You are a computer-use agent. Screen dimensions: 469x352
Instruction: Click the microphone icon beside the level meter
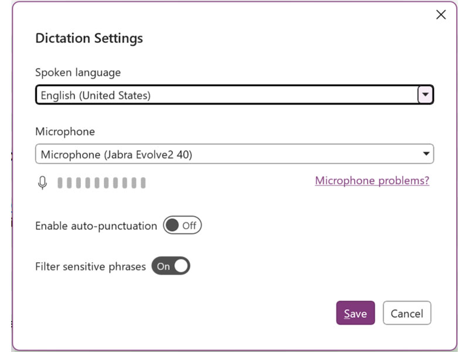tap(42, 182)
